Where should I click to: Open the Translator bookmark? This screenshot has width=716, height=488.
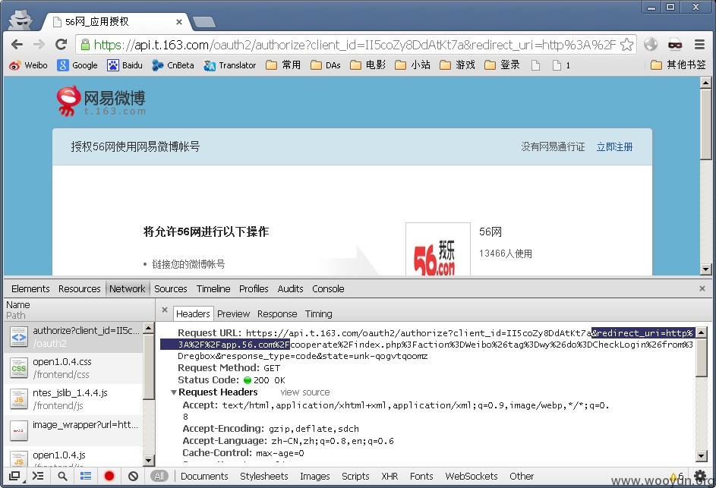(230, 65)
